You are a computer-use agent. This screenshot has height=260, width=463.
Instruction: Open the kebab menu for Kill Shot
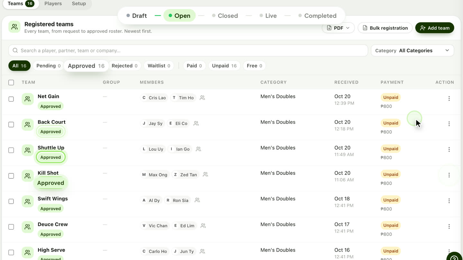pos(449,175)
